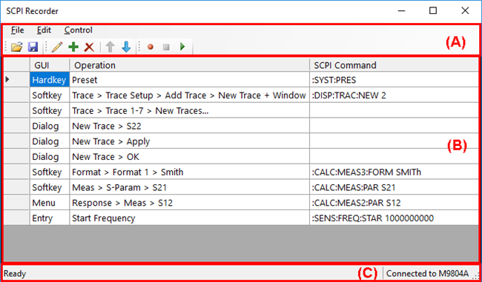This screenshot has width=482, height=282.
Task: Select the Hardkey cell in Preset row
Action: pos(50,80)
